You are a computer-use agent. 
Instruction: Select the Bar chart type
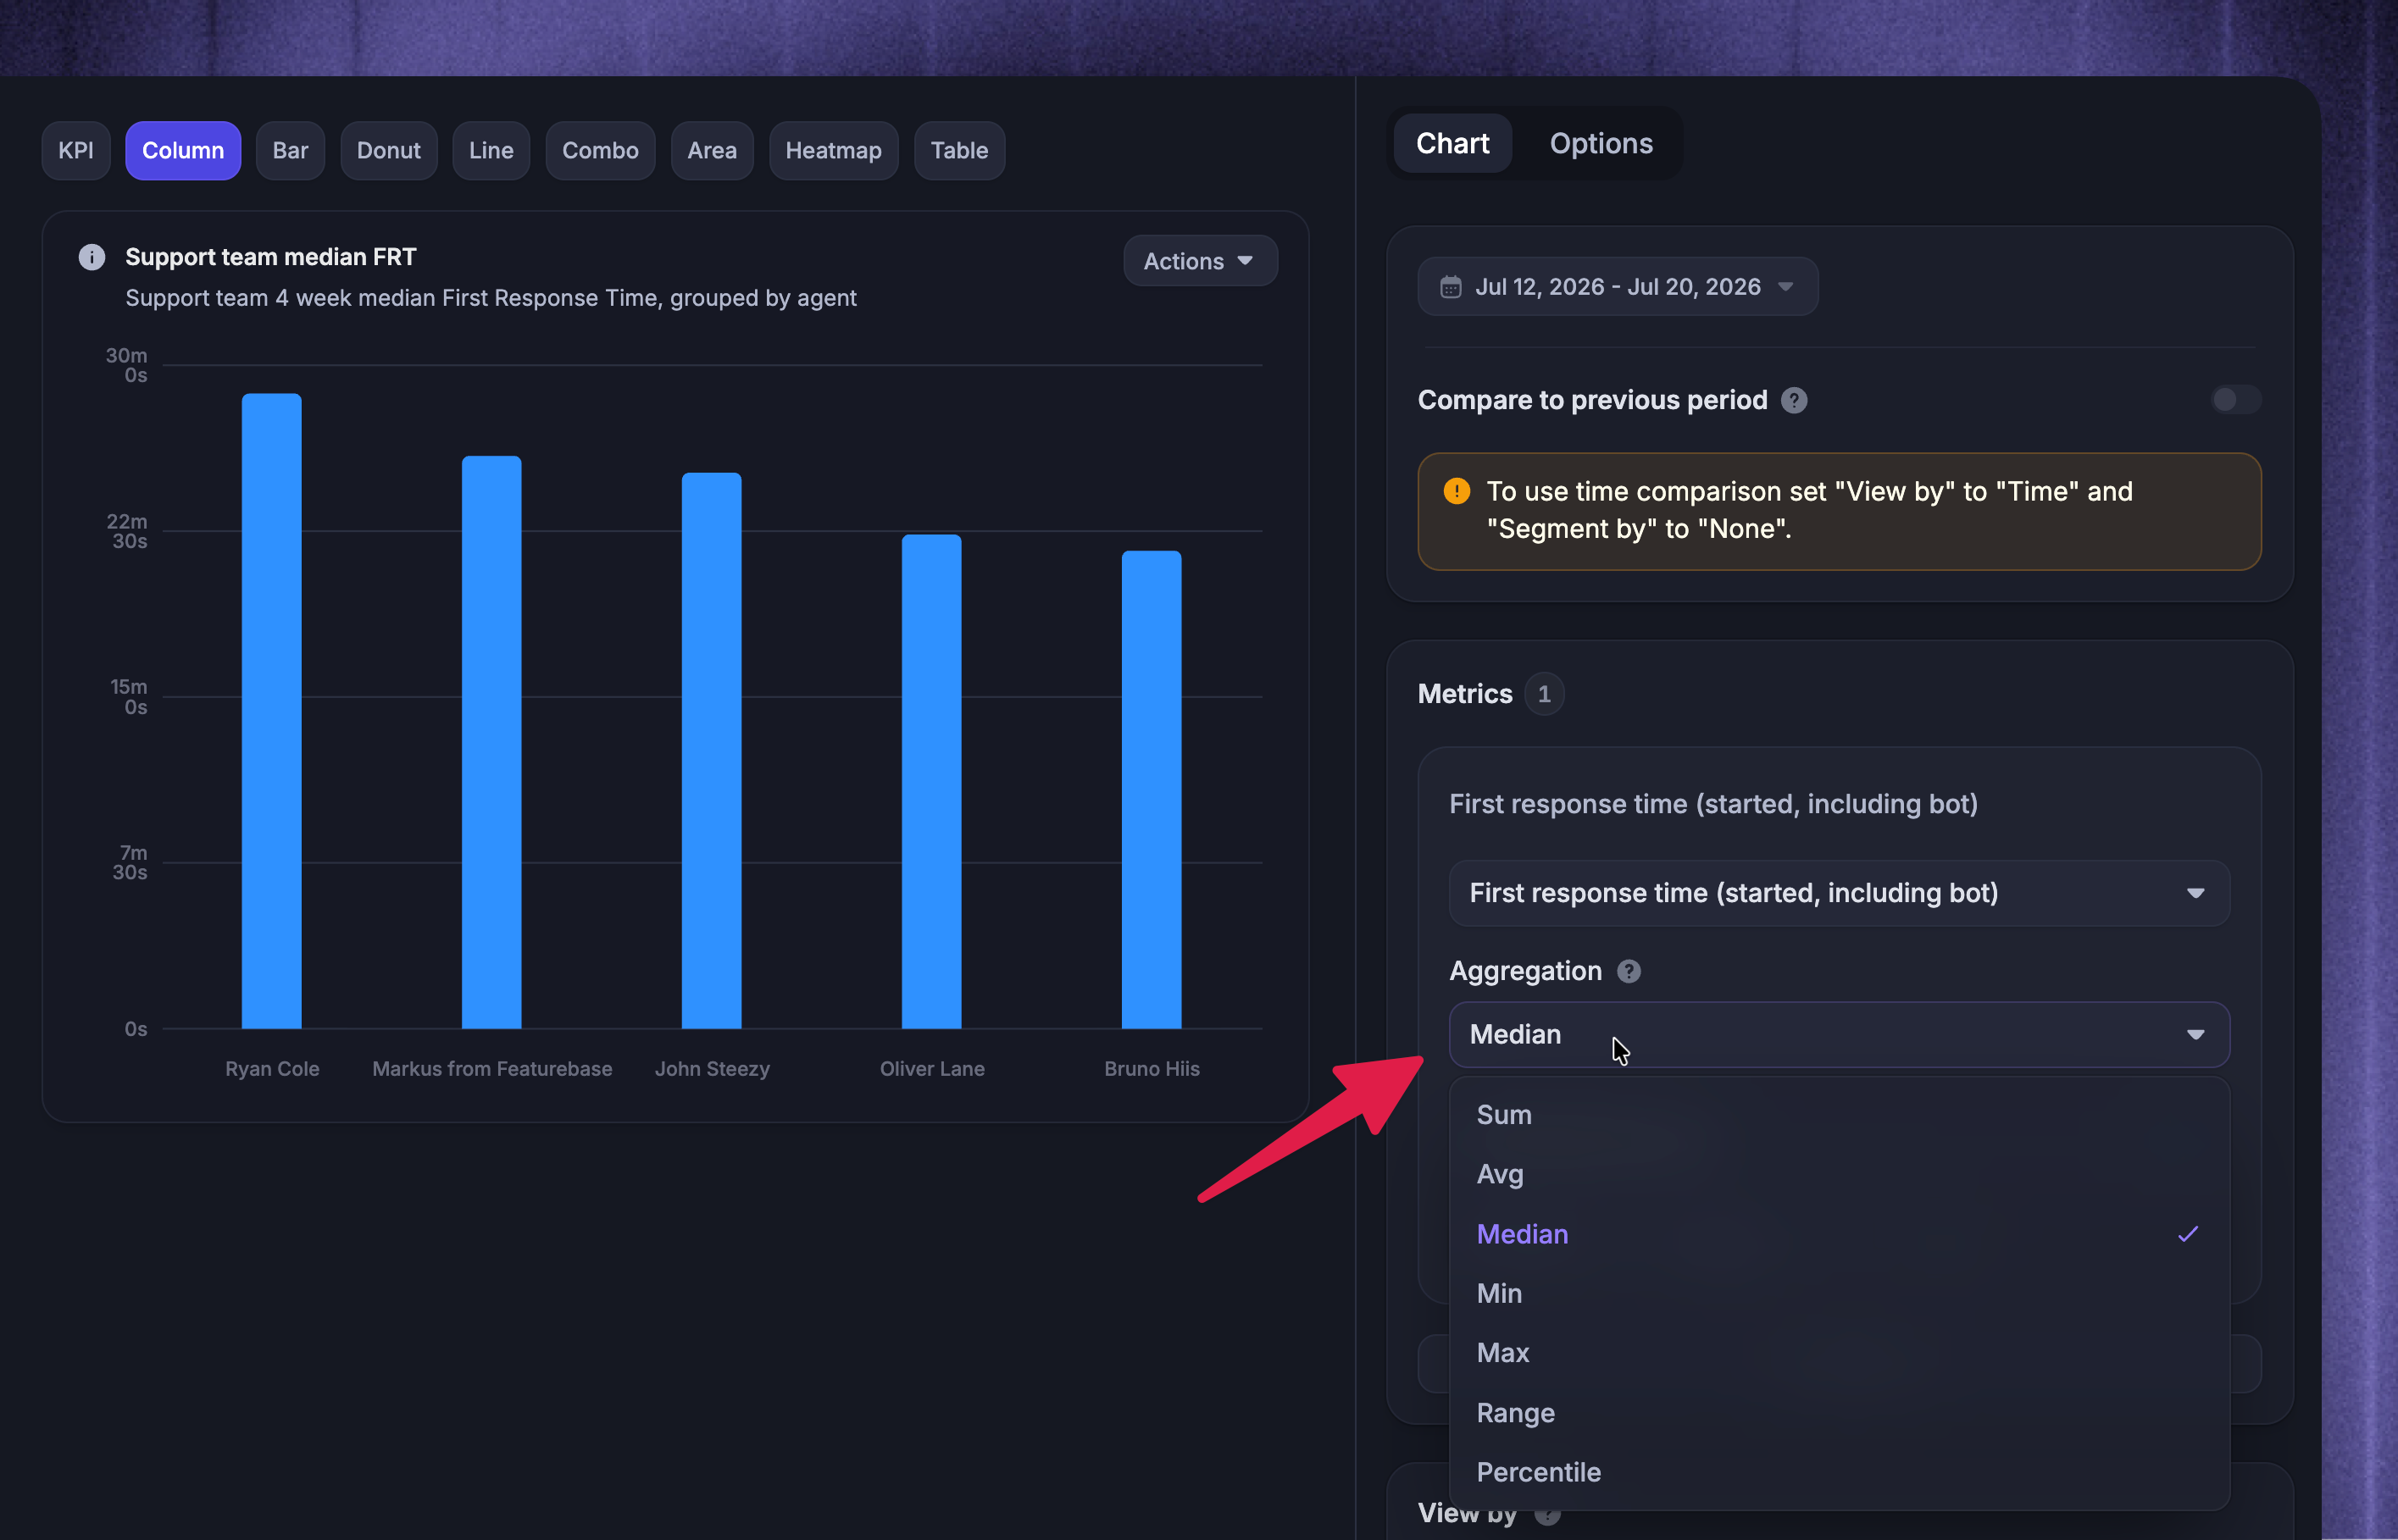[290, 151]
